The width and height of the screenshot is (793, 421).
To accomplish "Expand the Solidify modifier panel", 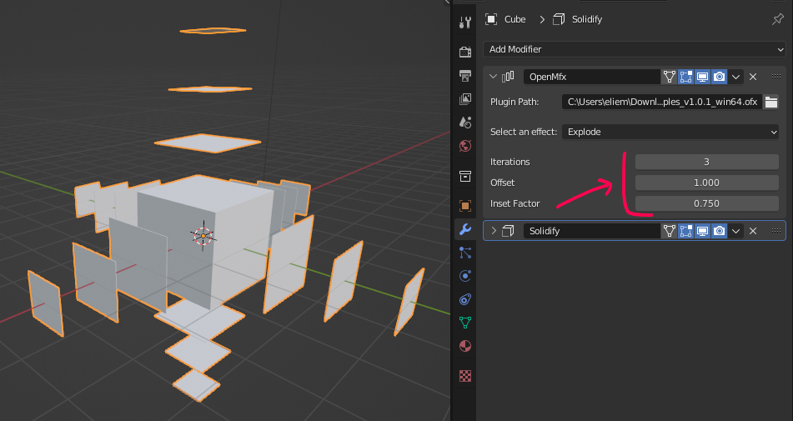I will 494,231.
